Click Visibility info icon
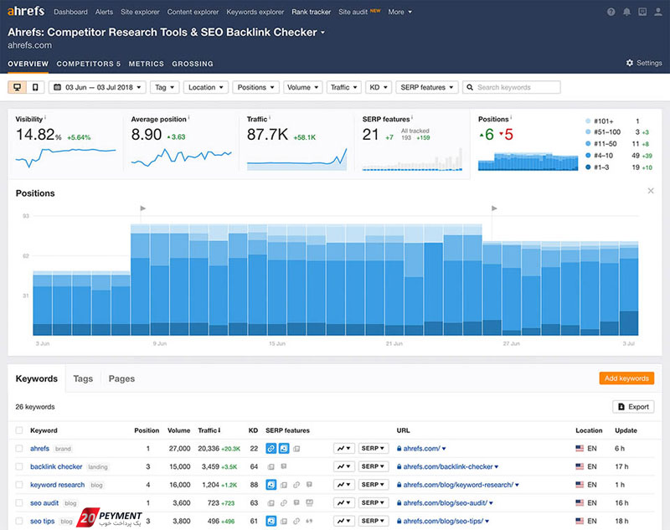 tap(45, 117)
